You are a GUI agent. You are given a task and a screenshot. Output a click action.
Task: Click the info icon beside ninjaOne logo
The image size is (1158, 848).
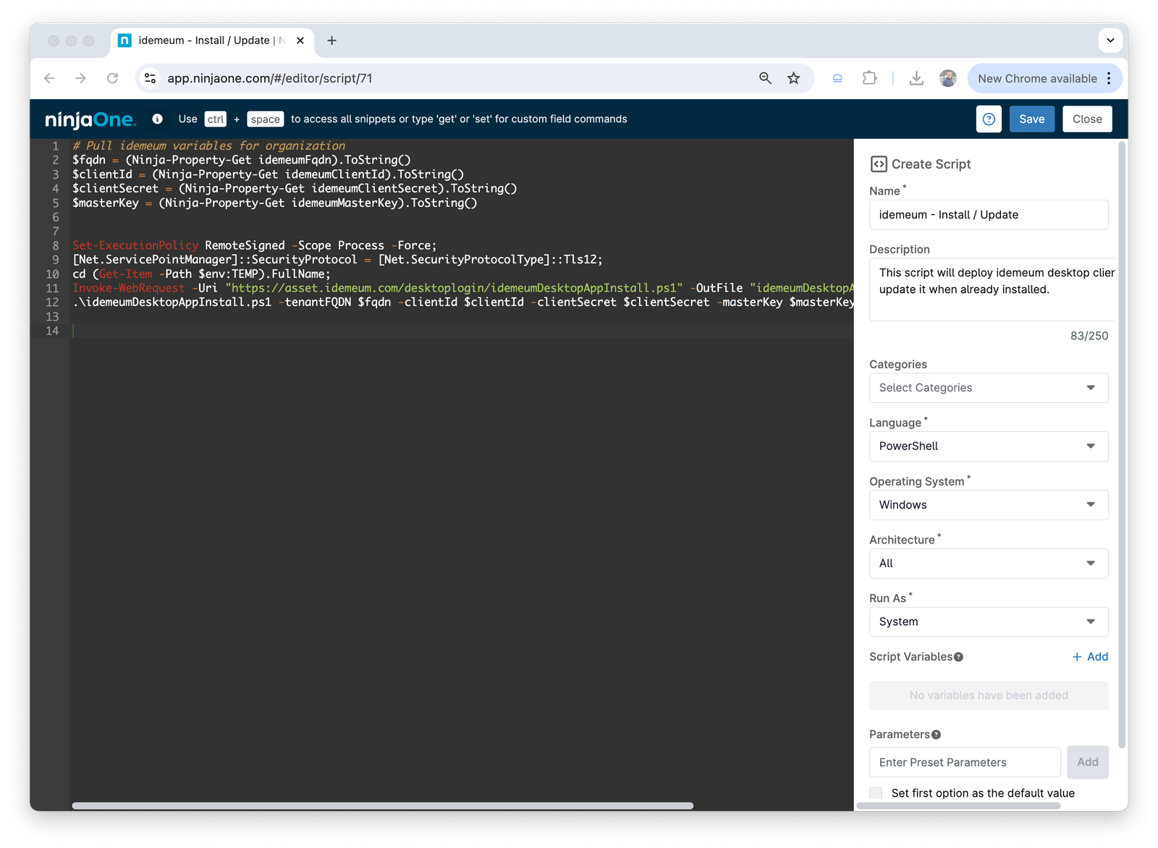[x=157, y=119]
